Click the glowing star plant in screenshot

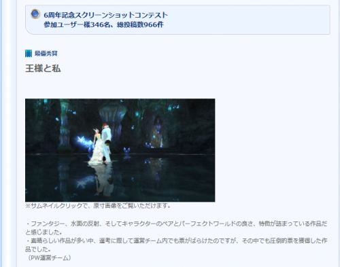tap(82, 141)
